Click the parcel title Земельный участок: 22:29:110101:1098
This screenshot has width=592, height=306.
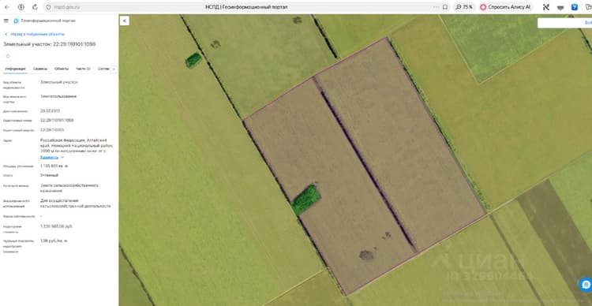coord(50,44)
